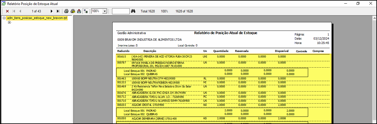This screenshot has height=124, width=377.
Task: Click the 'Disponível' column header
Action: (282, 51)
